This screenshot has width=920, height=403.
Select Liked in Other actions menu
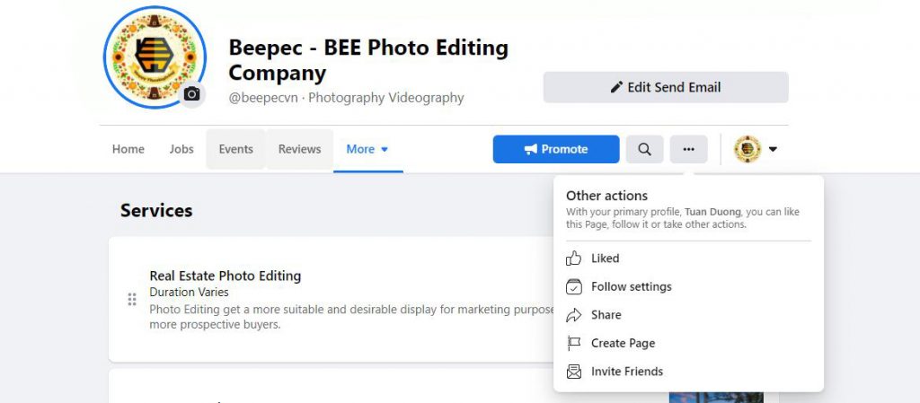688,258
